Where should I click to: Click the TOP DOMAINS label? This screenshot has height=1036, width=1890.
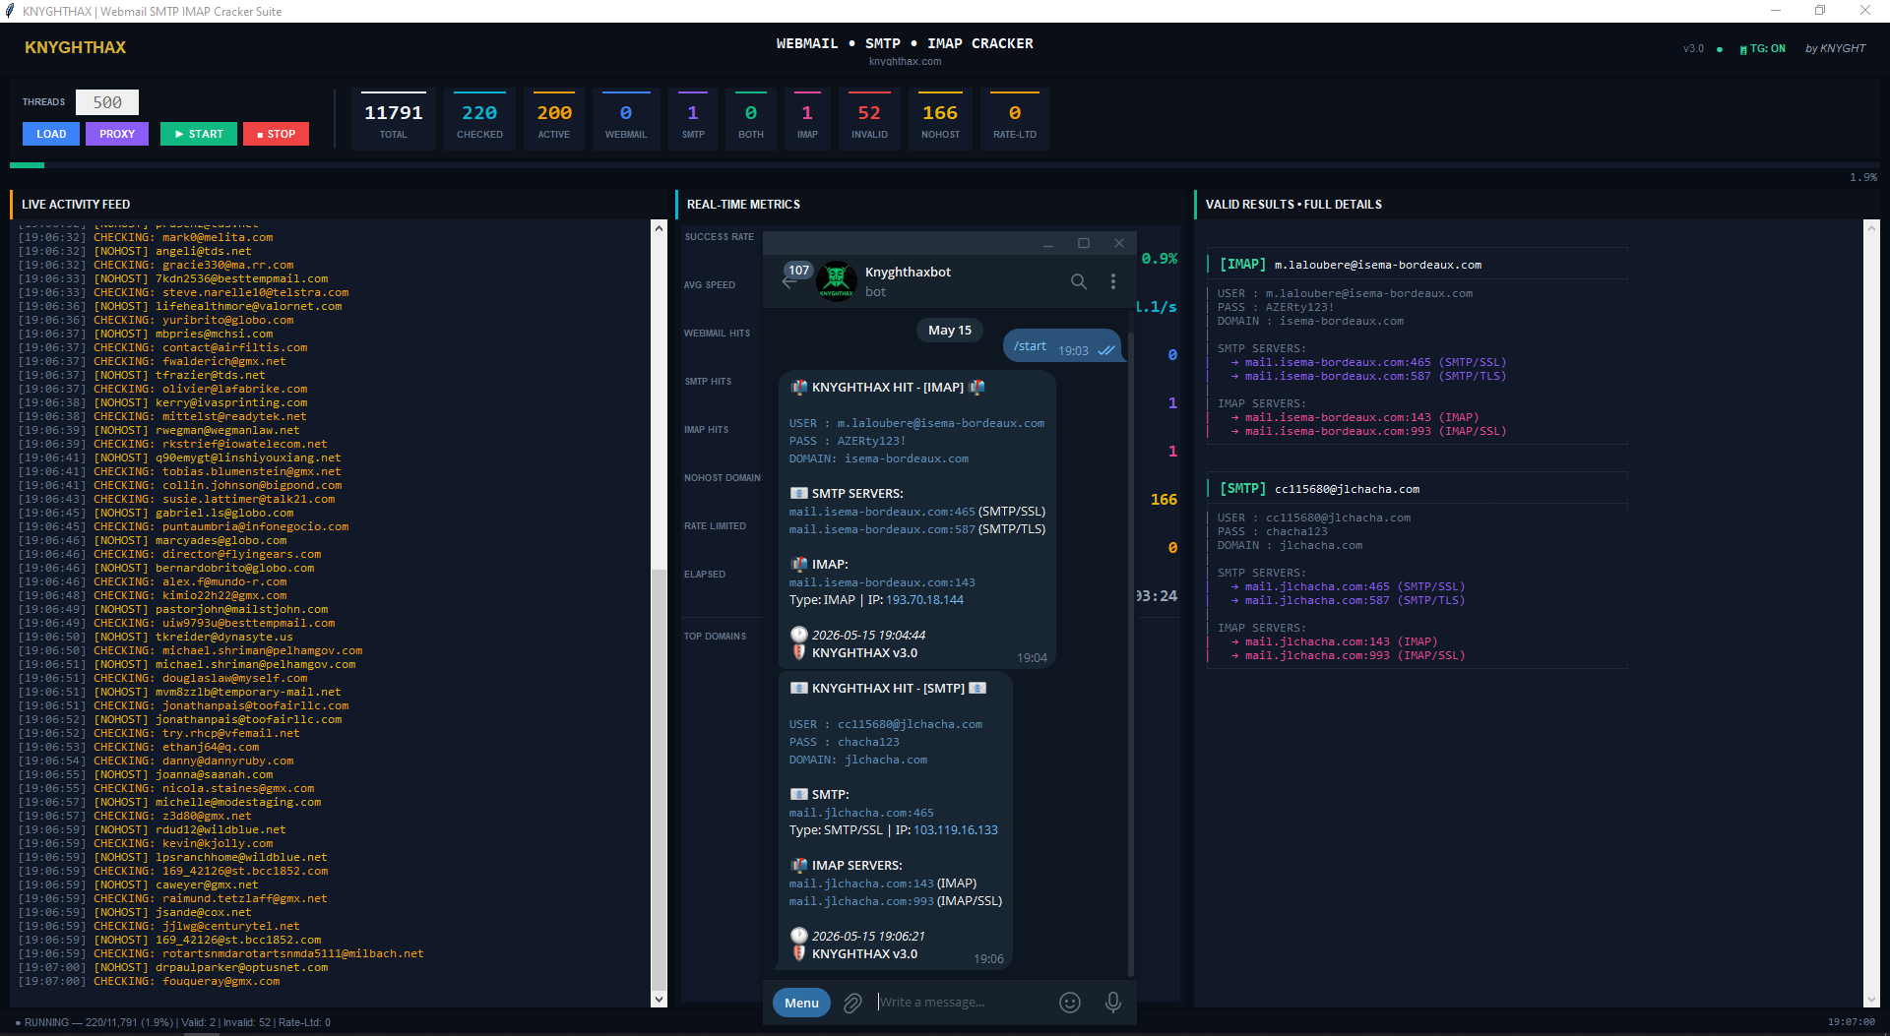coord(715,637)
